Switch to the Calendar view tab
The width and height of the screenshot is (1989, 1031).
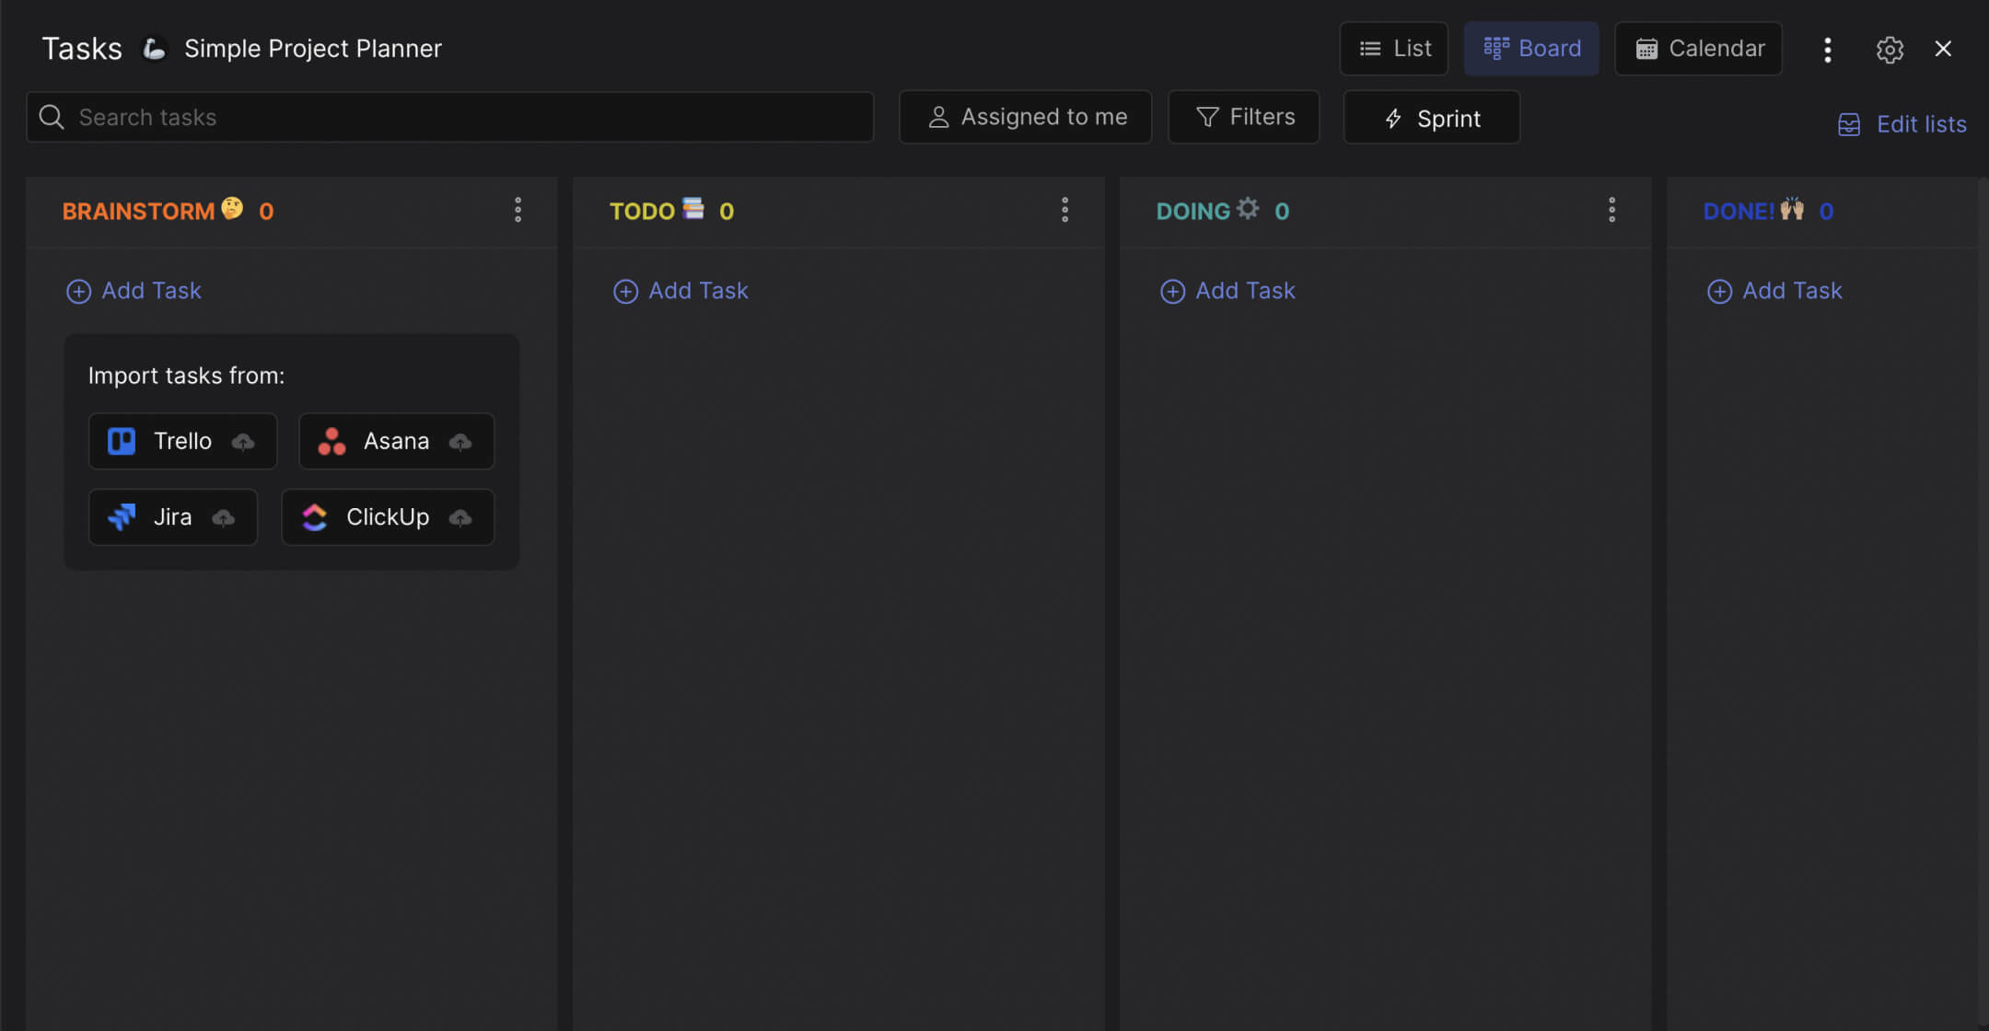click(1699, 48)
